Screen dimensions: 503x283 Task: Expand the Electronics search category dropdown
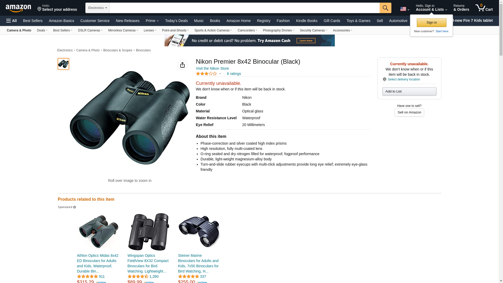pyautogui.click(x=97, y=8)
